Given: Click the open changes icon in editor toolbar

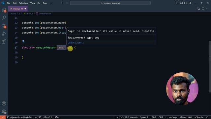Looking at the screenshot, I should (198, 9).
